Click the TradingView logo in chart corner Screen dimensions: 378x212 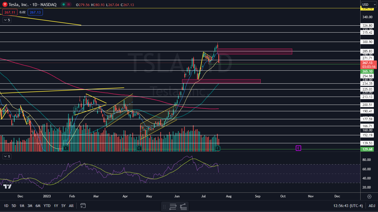[7, 187]
